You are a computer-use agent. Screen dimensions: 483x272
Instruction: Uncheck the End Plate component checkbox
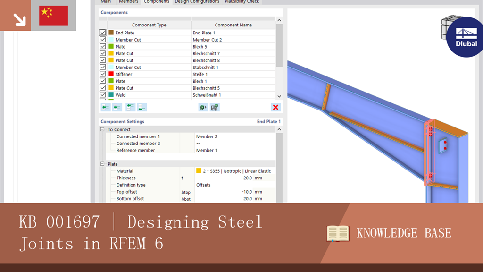pyautogui.click(x=103, y=33)
